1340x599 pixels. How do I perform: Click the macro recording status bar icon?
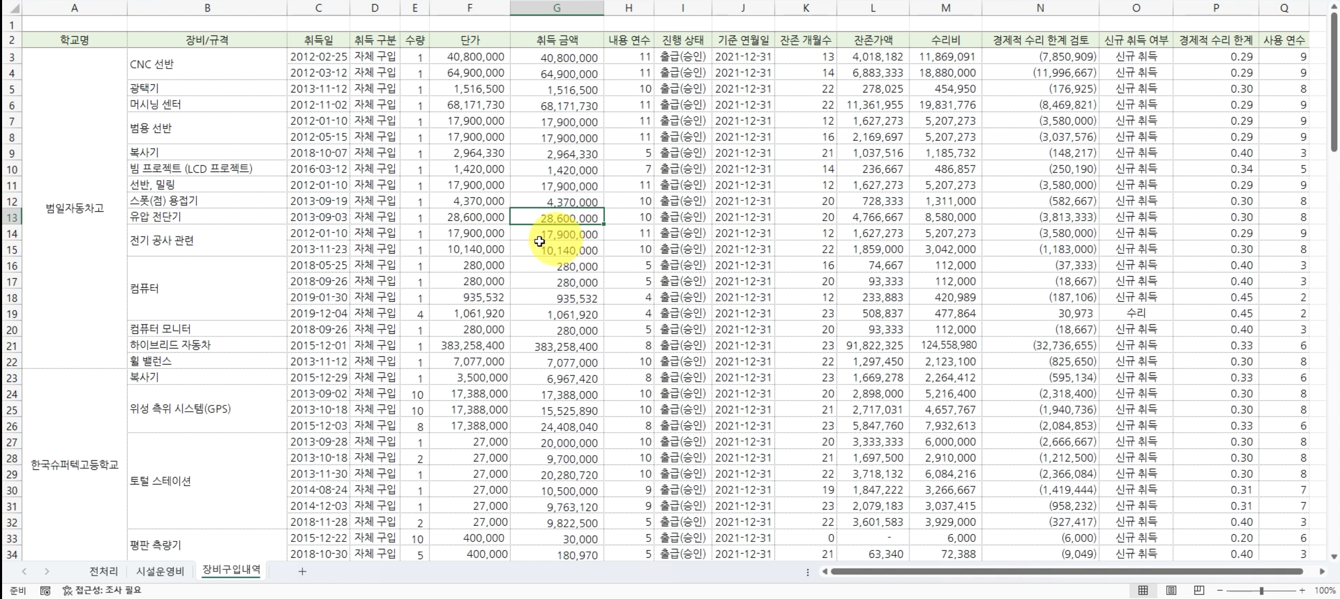point(46,591)
